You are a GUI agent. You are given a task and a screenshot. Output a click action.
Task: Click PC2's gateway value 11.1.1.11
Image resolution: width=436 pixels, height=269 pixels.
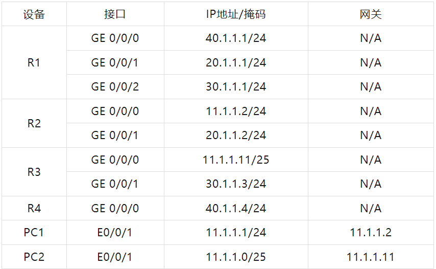tap(371, 257)
